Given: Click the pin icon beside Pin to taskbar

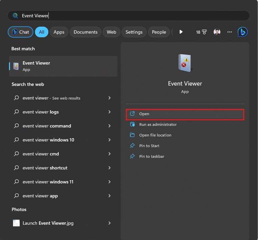Looking at the screenshot, I should [x=132, y=156].
